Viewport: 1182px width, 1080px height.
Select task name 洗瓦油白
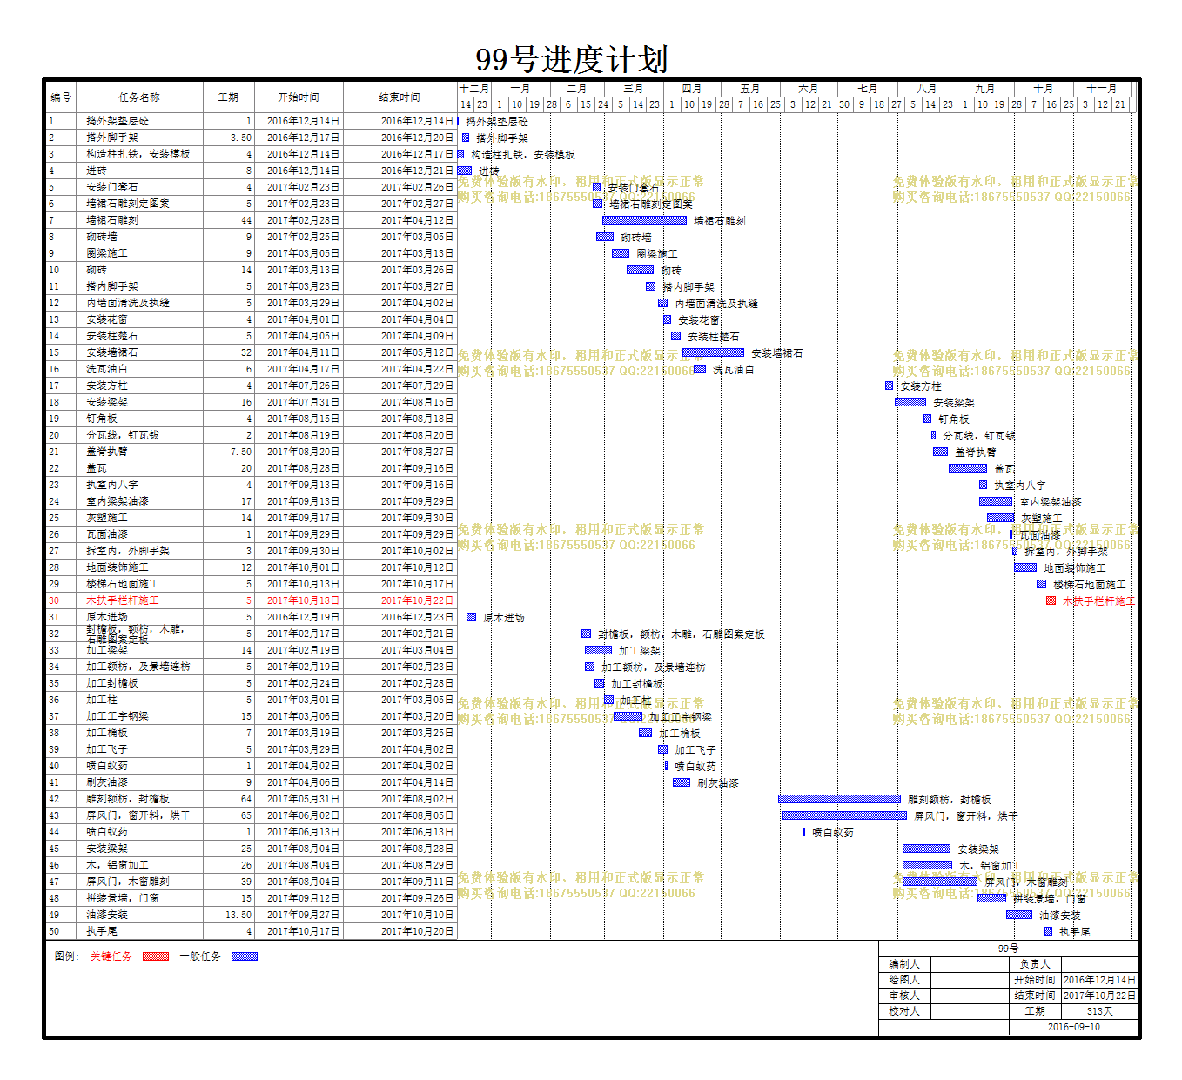point(107,369)
